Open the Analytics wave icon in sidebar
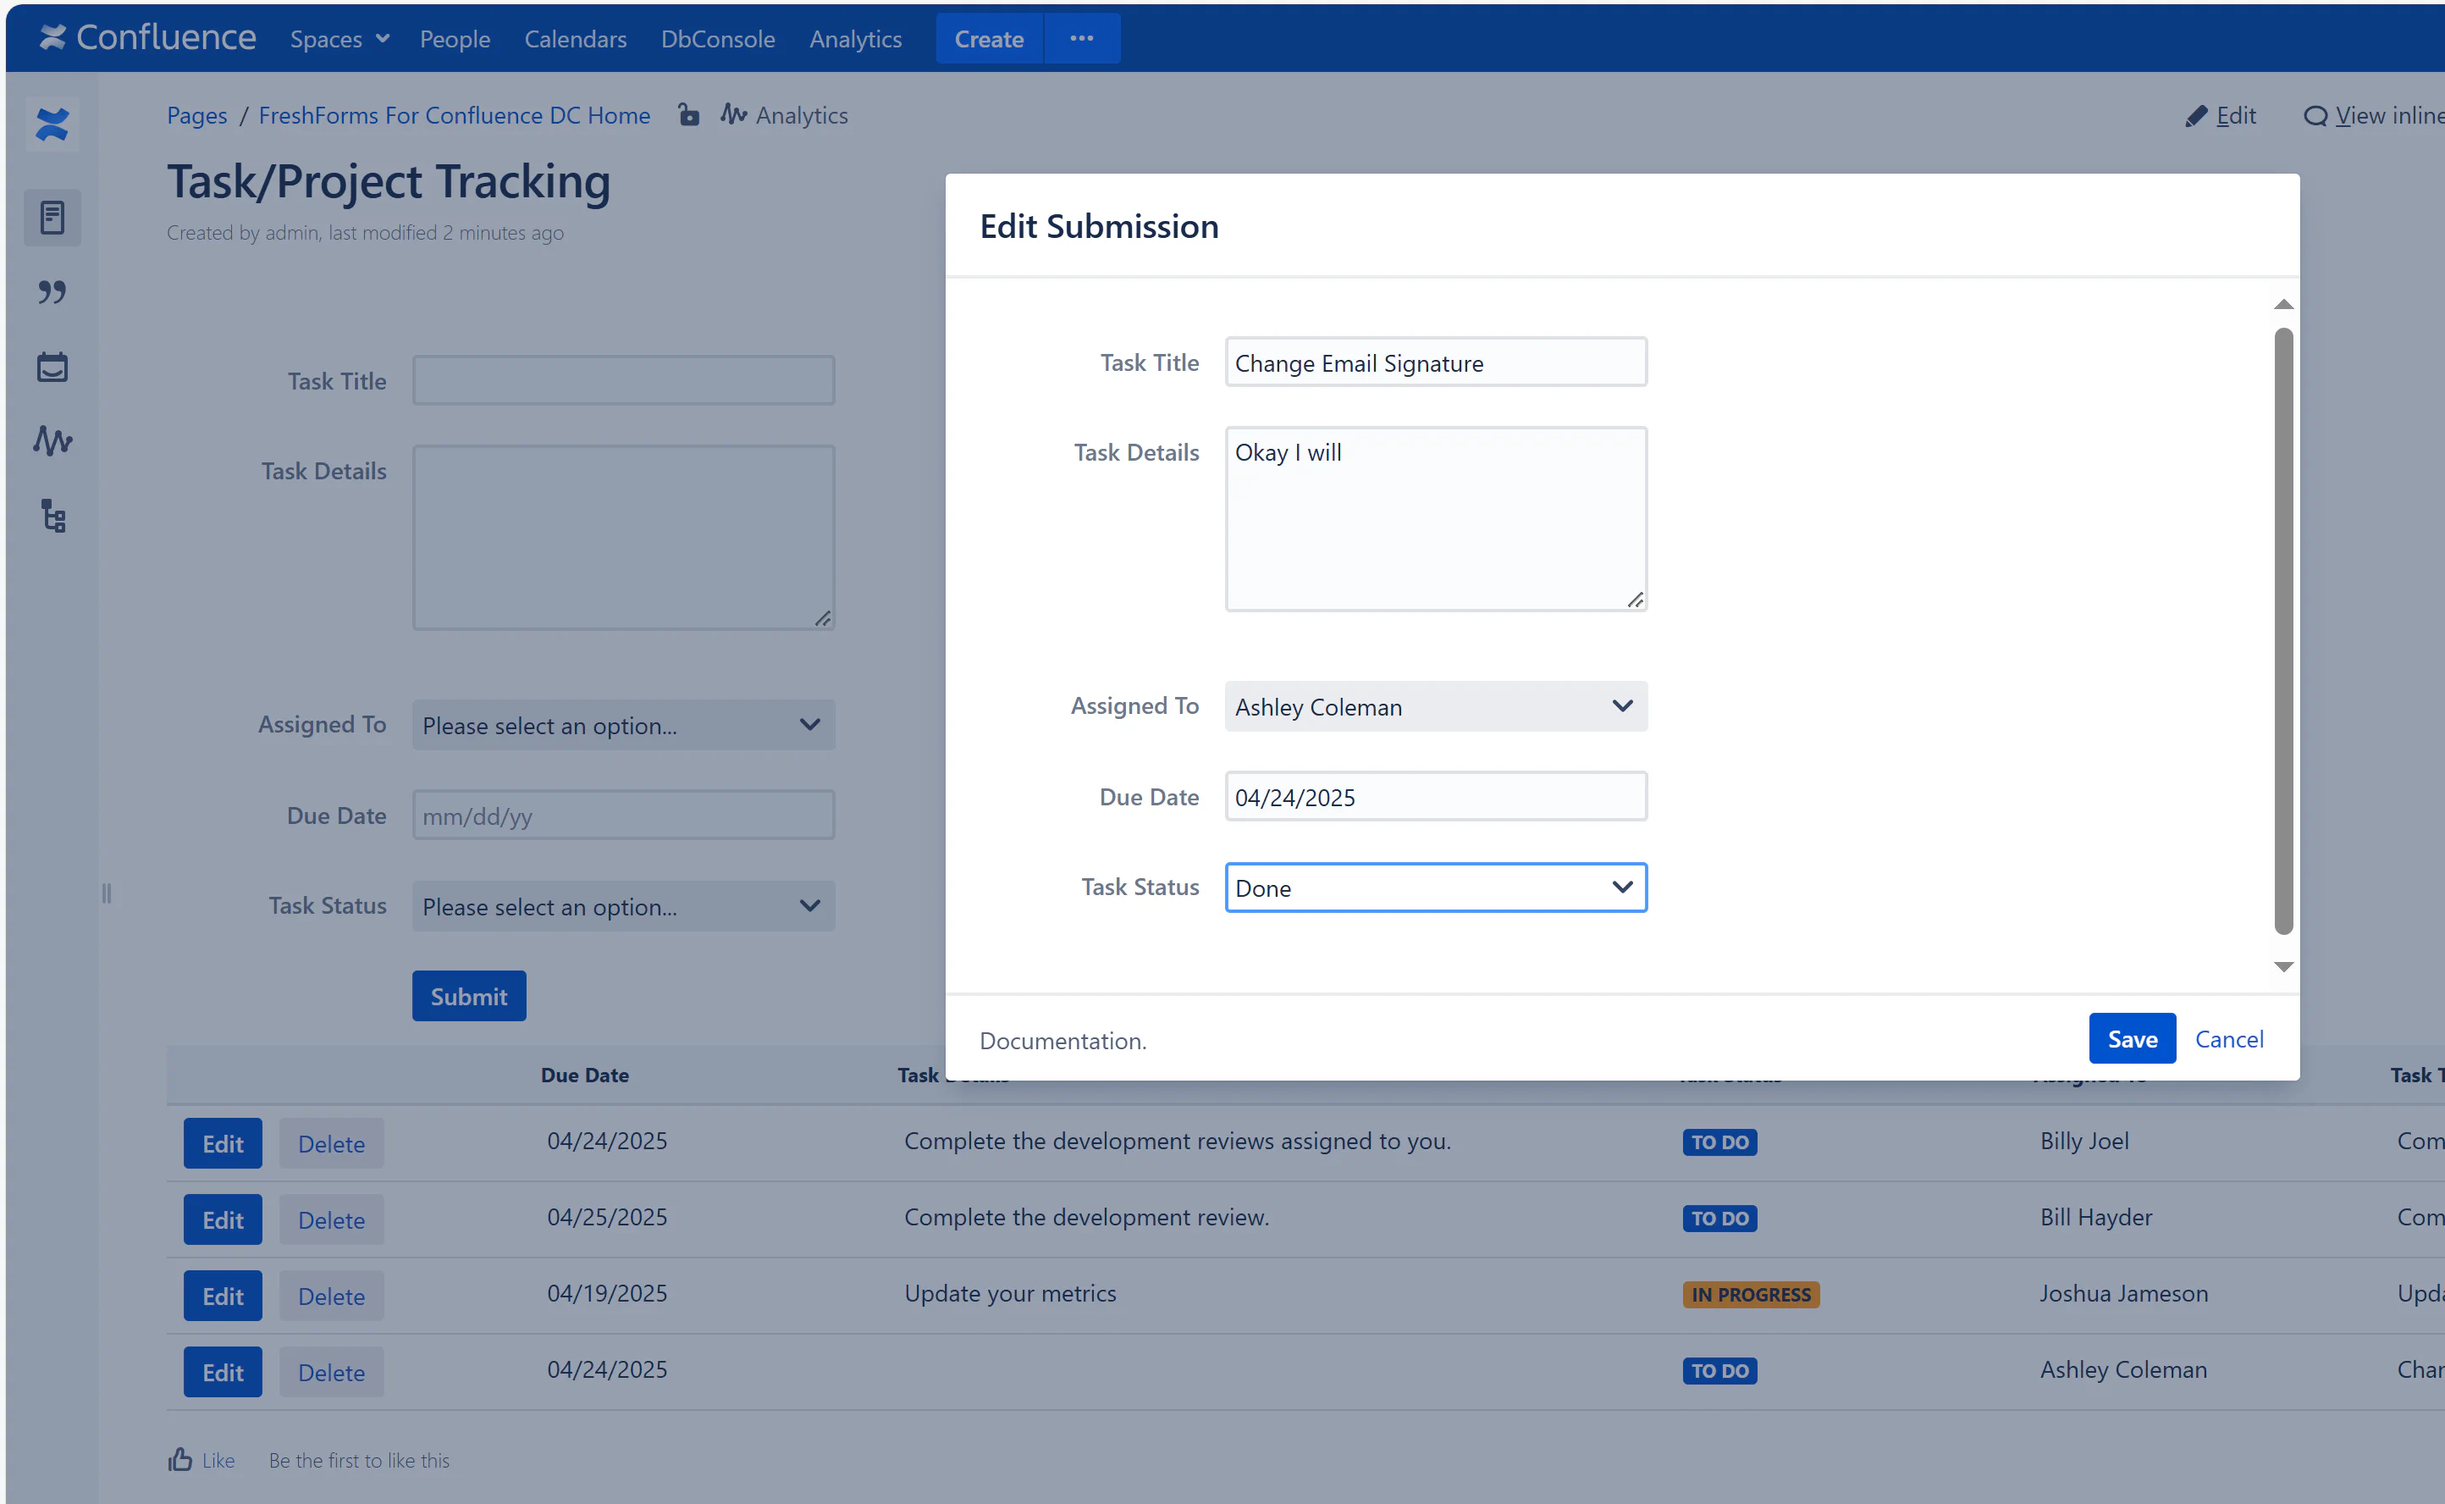This screenshot has height=1504, width=2445. [52, 440]
